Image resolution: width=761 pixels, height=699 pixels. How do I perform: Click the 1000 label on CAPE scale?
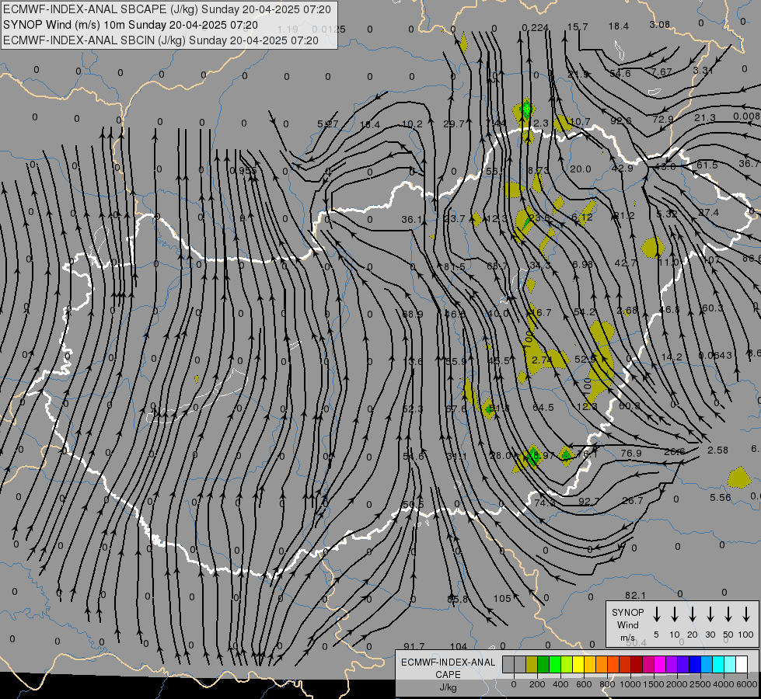click(x=630, y=684)
